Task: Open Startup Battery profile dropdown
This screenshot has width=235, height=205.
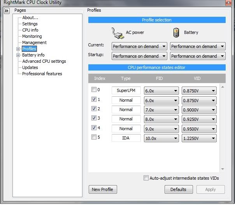Action: click(198, 56)
